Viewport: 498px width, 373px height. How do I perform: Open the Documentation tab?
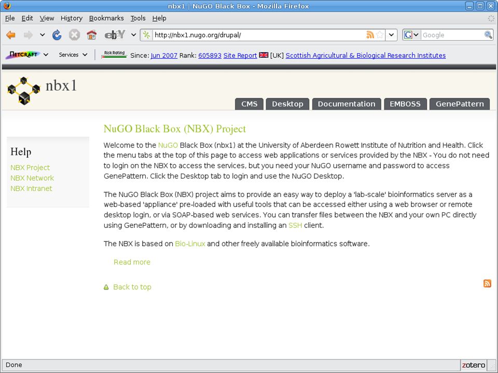(x=347, y=104)
